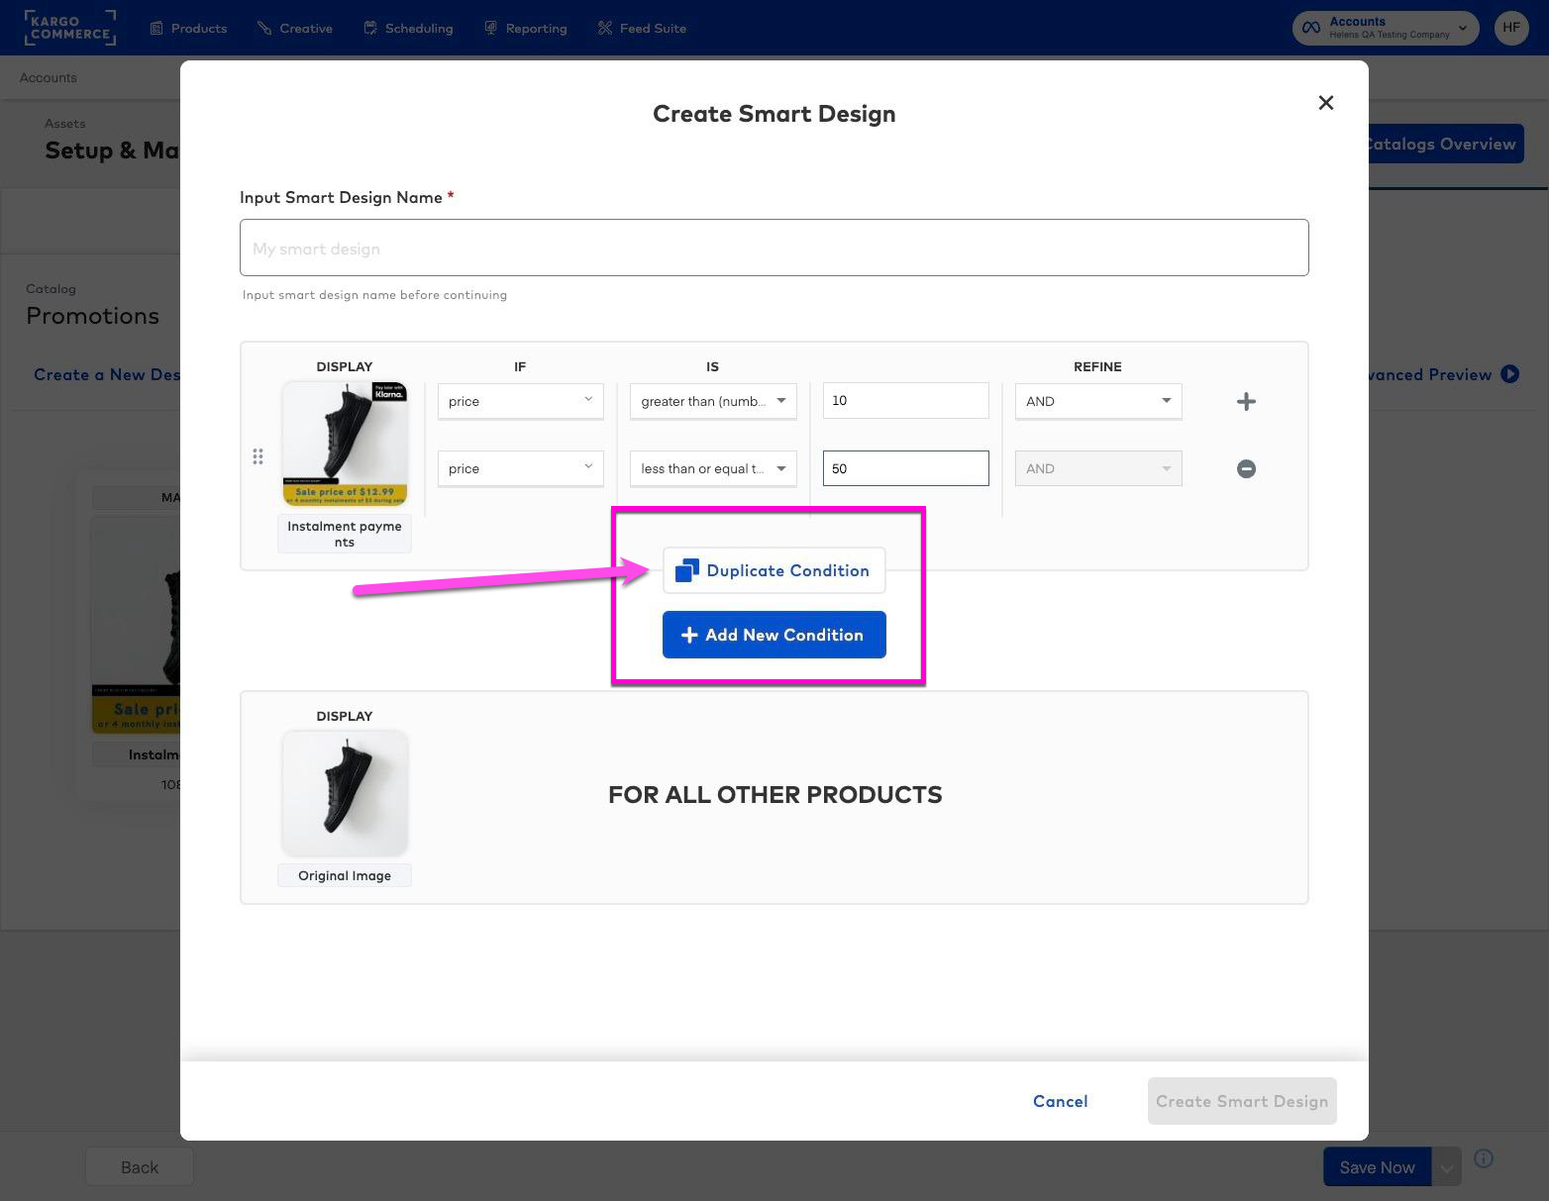Image resolution: width=1549 pixels, height=1201 pixels.
Task: Click the Add New Condition button
Action: click(x=774, y=635)
